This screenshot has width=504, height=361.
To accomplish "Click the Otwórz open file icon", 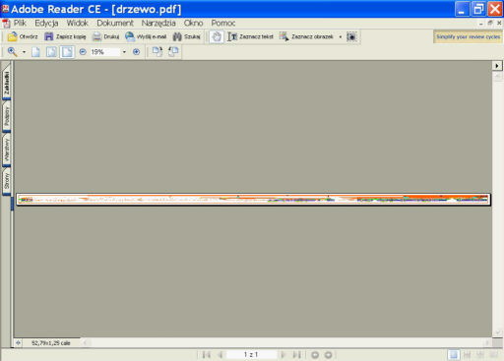I will [13, 36].
